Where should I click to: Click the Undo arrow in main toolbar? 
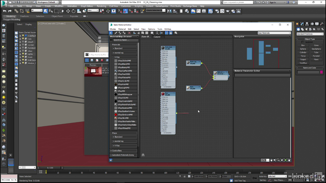pos(5,11)
